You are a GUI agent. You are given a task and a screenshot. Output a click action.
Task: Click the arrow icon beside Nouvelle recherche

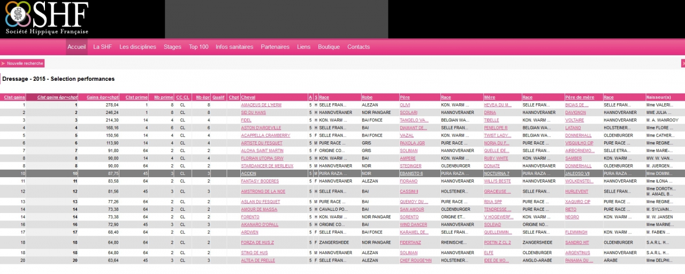pyautogui.click(x=3, y=63)
